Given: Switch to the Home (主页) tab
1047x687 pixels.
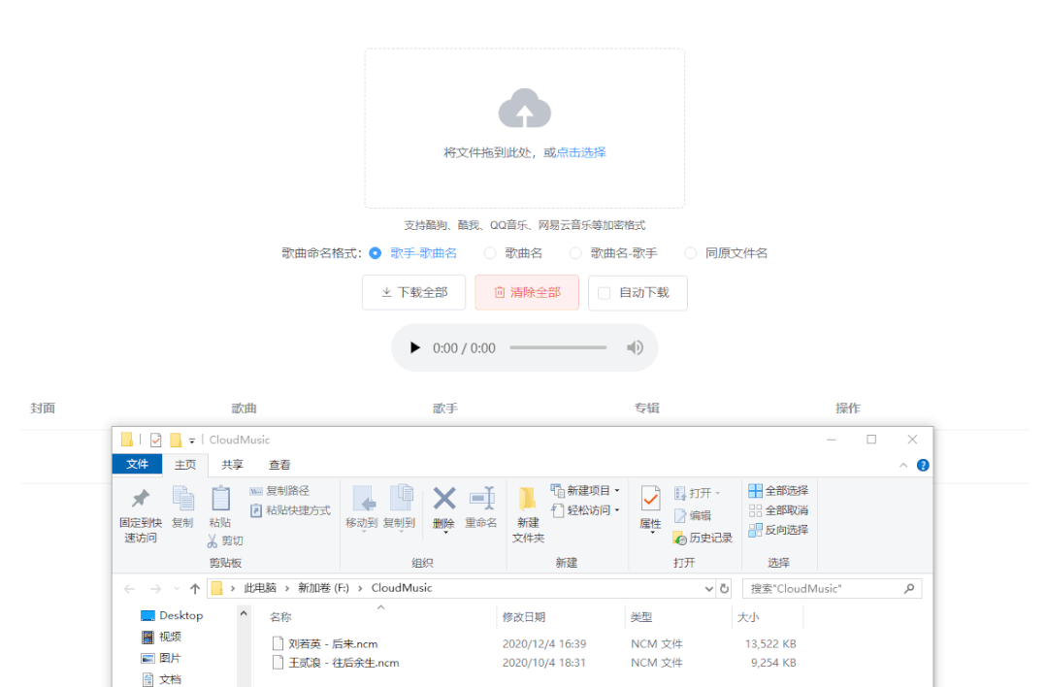Looking at the screenshot, I should (185, 465).
